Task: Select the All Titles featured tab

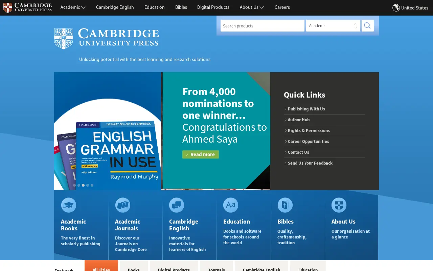Action: coord(101,266)
